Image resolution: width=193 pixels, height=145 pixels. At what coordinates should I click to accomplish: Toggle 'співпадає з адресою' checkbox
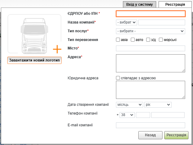point(118,78)
